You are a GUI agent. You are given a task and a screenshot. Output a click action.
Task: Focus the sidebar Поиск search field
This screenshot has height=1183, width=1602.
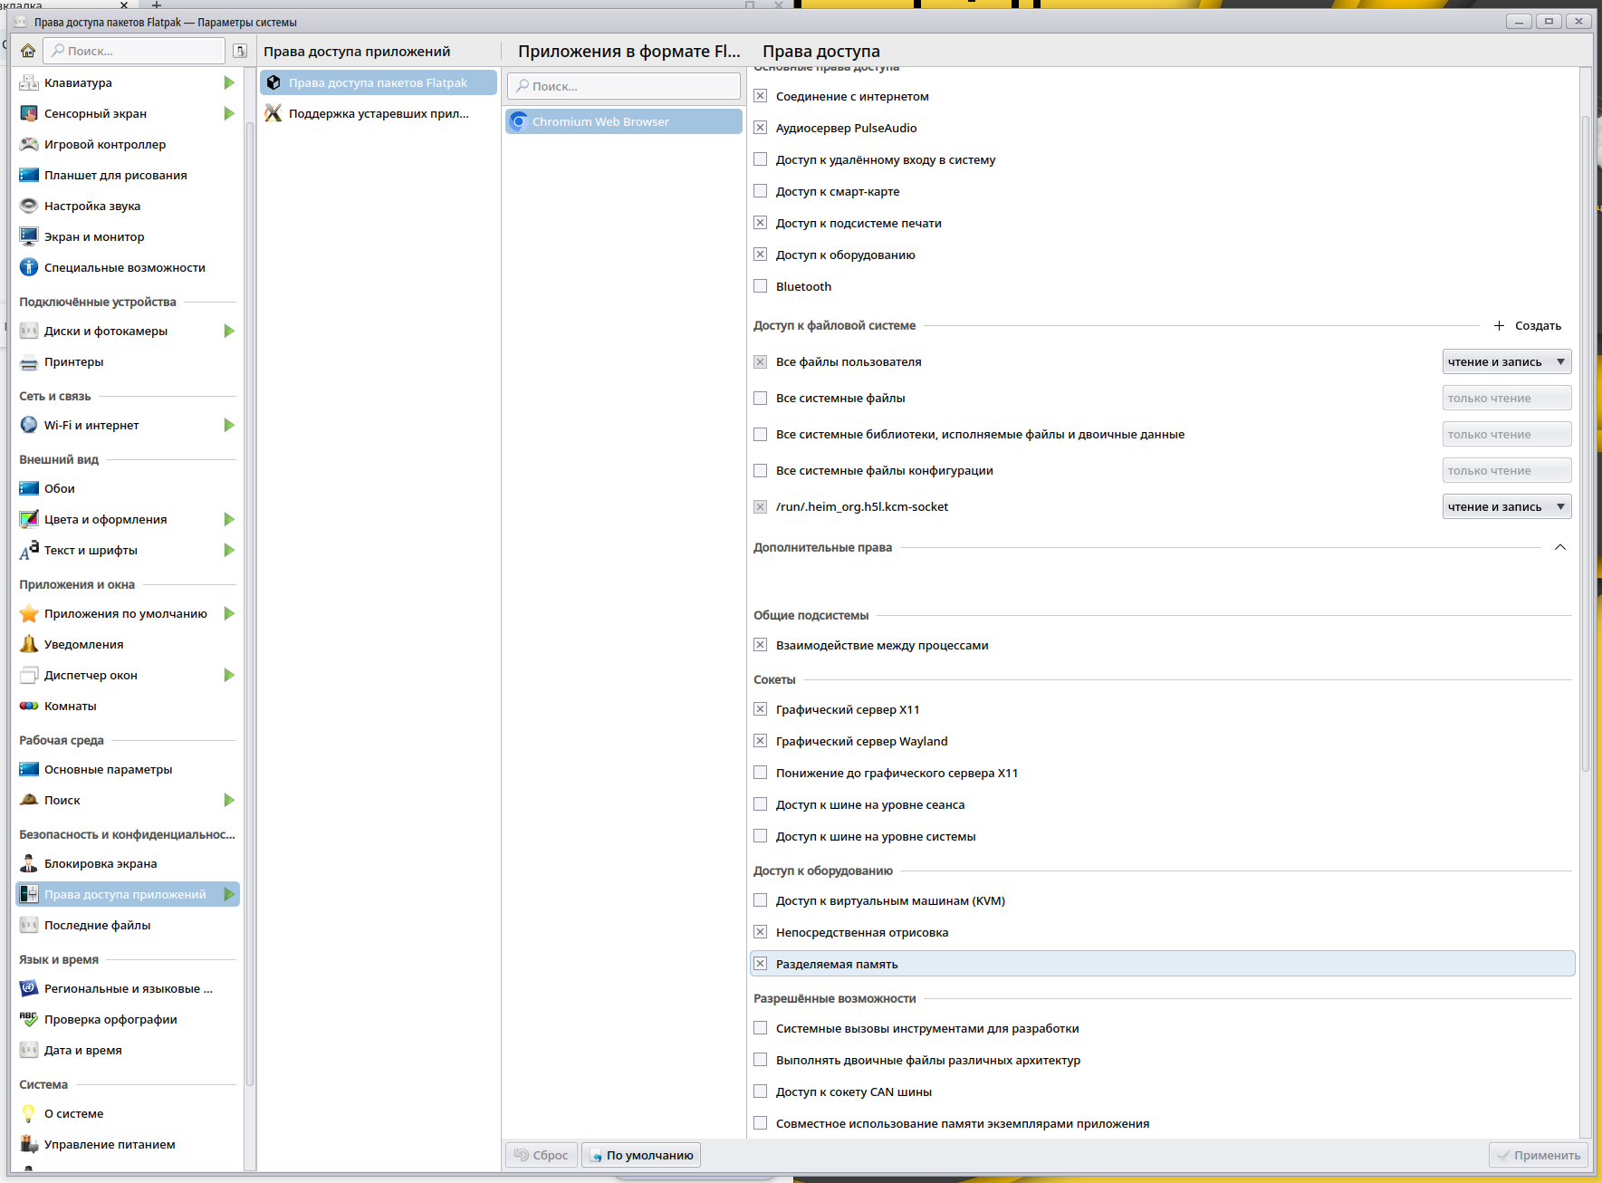pos(136,51)
